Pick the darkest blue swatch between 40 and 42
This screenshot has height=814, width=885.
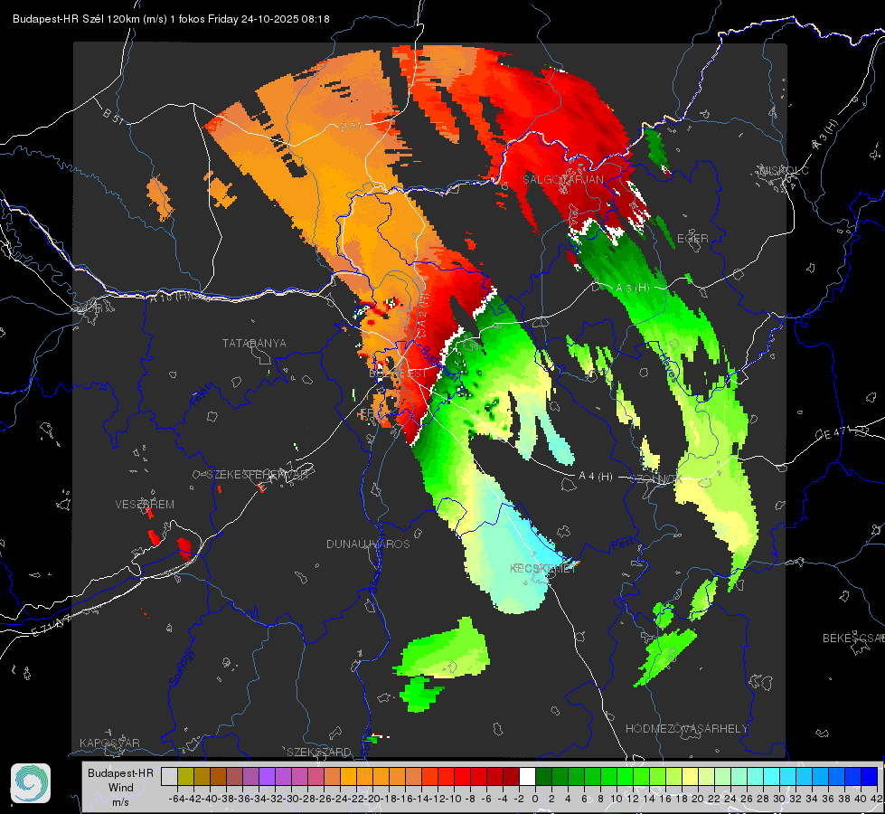(x=869, y=776)
